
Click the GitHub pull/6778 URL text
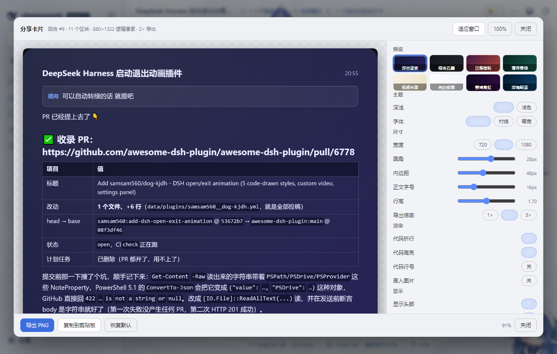coord(198,152)
